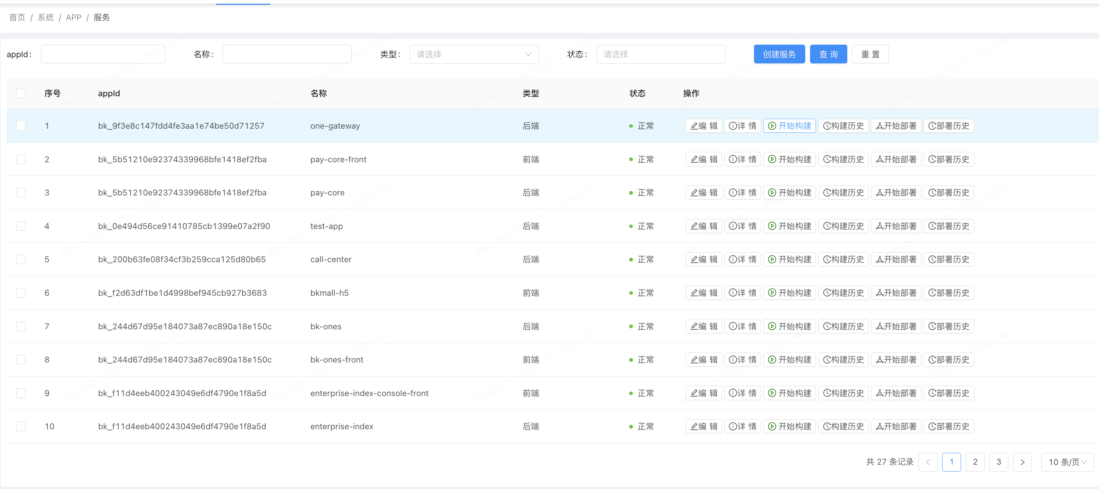The width and height of the screenshot is (1099, 489).
Task: Navigate to APP breadcrumb
Action: click(73, 17)
